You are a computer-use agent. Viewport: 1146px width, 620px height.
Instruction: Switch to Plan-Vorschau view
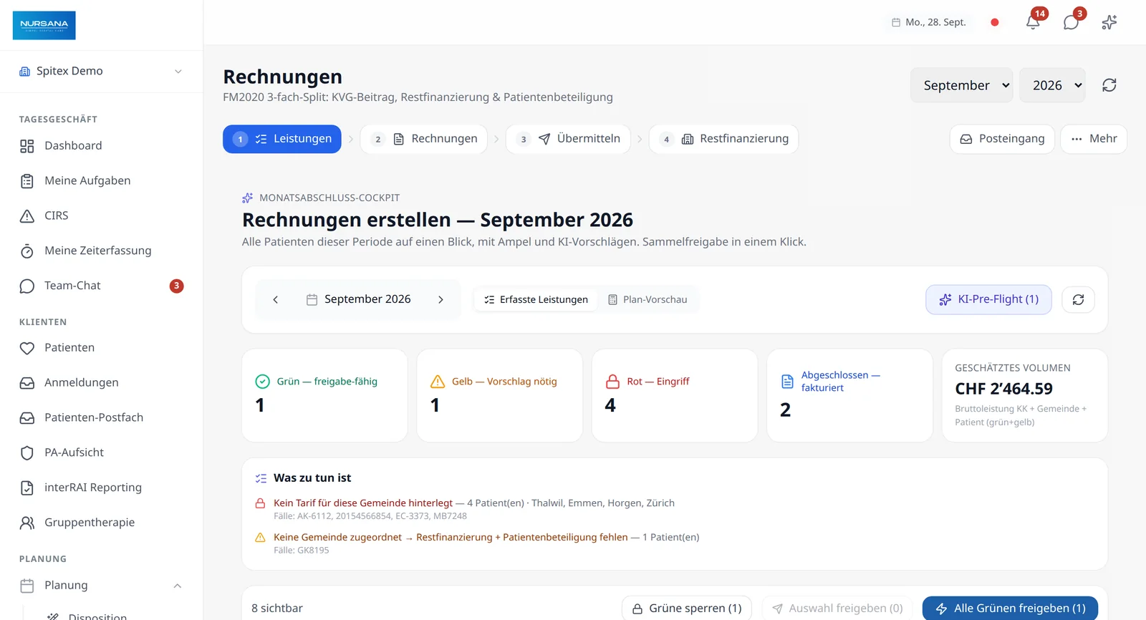coord(647,299)
